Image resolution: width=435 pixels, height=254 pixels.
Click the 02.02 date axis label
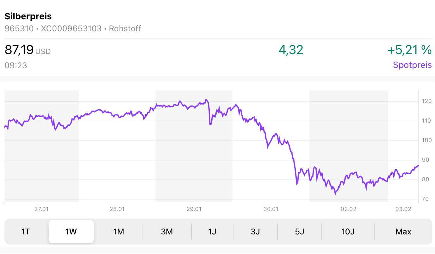coord(348,209)
